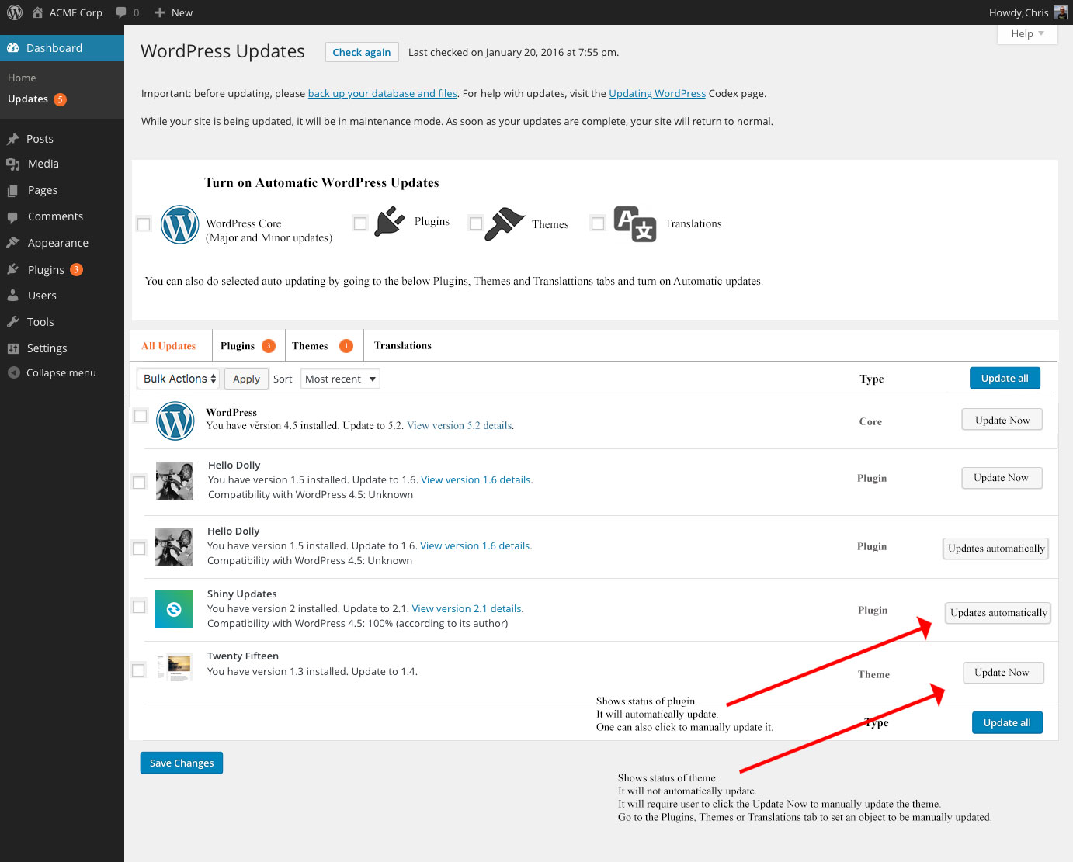Open the Bulk Actions dropdown
This screenshot has height=862, width=1073.
[178, 379]
